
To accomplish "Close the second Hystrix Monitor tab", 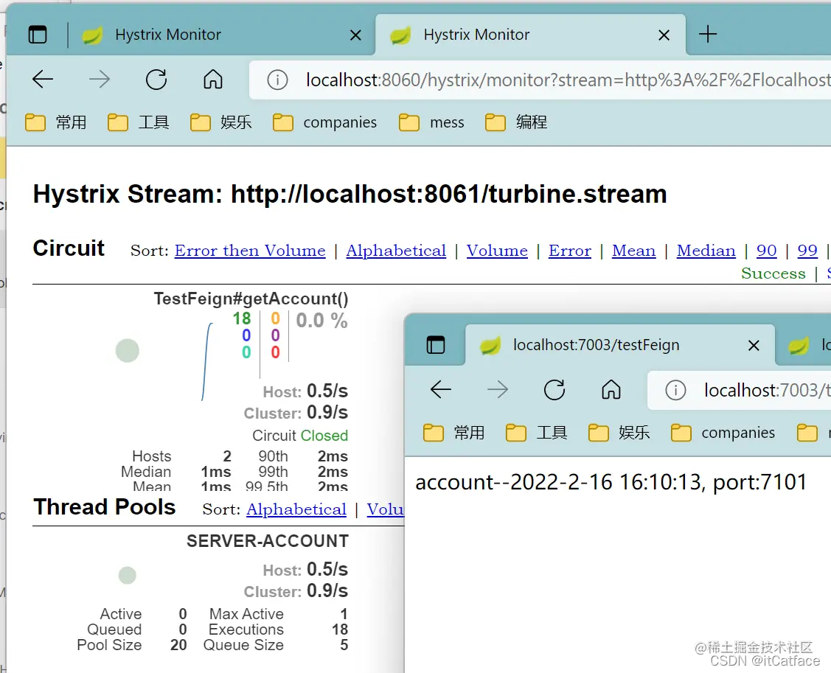I will pyautogui.click(x=664, y=35).
